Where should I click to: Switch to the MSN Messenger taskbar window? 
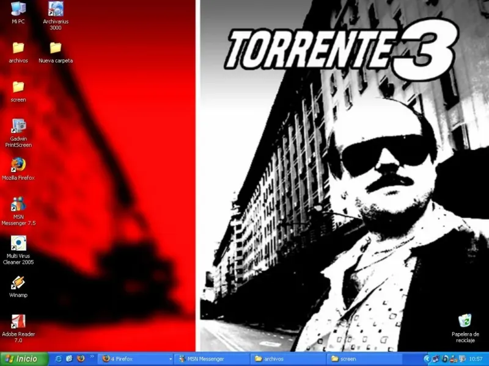click(x=212, y=359)
